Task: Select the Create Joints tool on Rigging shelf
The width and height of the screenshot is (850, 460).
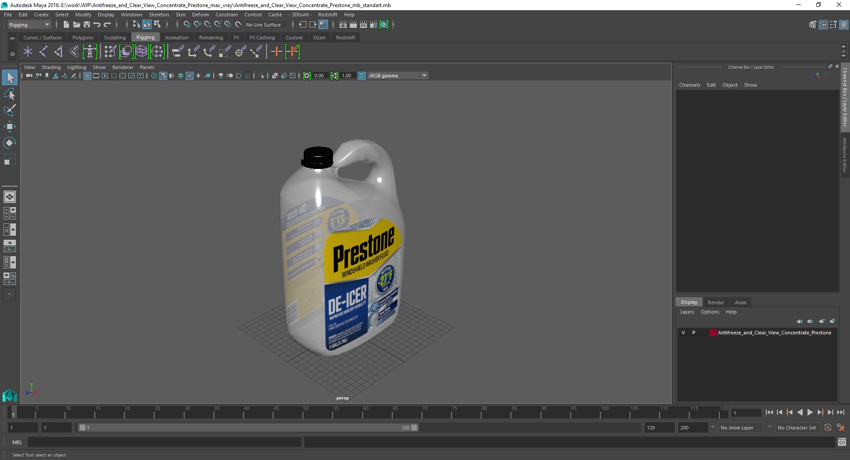Action: [43, 52]
